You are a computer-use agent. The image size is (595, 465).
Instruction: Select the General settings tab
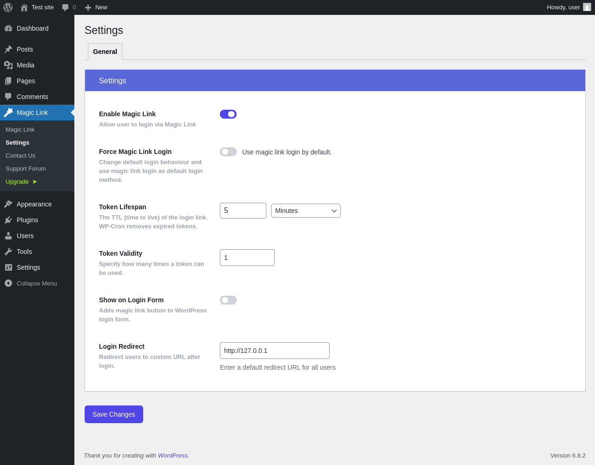[105, 52]
